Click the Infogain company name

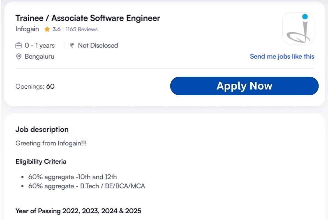(27, 29)
